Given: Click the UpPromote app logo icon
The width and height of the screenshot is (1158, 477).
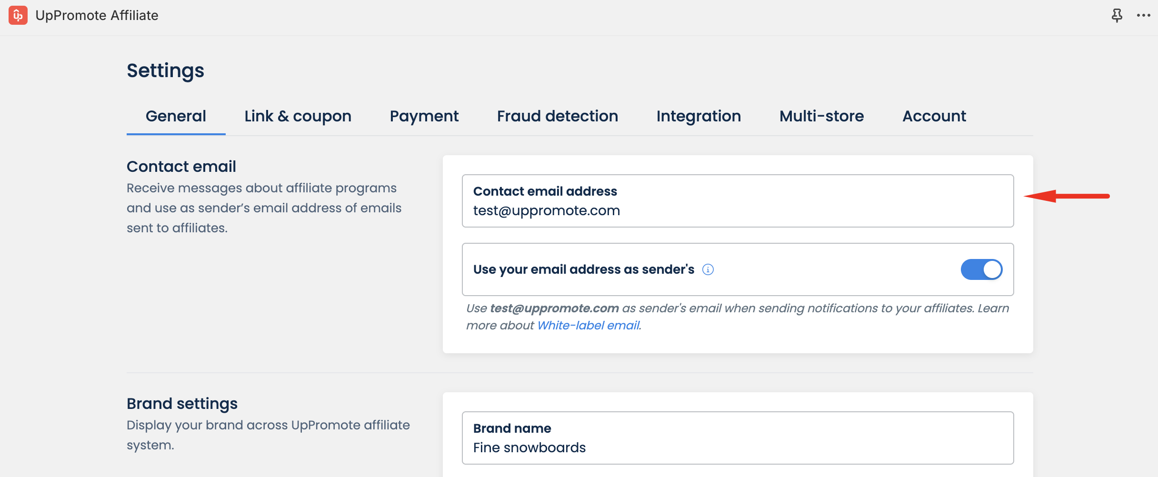Looking at the screenshot, I should (x=18, y=15).
